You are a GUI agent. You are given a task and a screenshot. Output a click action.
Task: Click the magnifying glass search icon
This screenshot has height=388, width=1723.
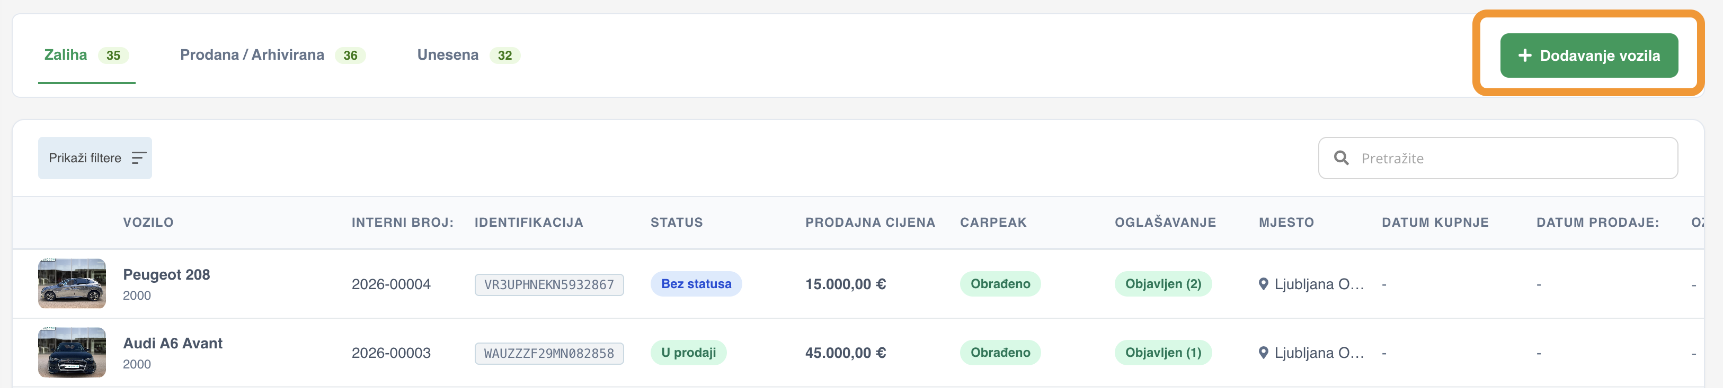coord(1341,158)
